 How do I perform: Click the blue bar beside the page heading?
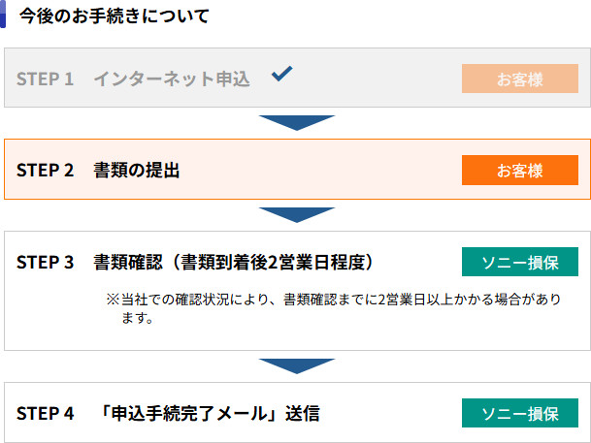point(4,16)
